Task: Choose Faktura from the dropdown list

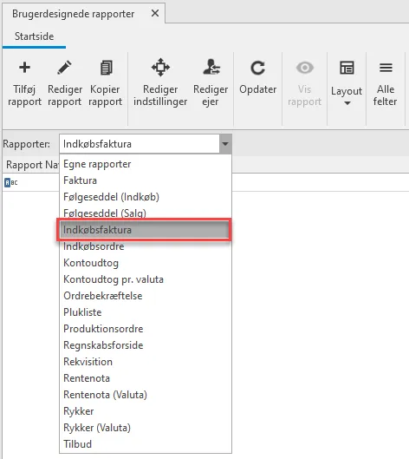Action: (146, 180)
